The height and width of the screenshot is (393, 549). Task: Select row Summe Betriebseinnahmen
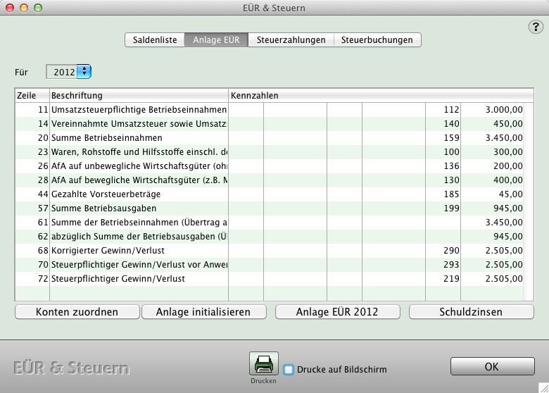click(107, 138)
